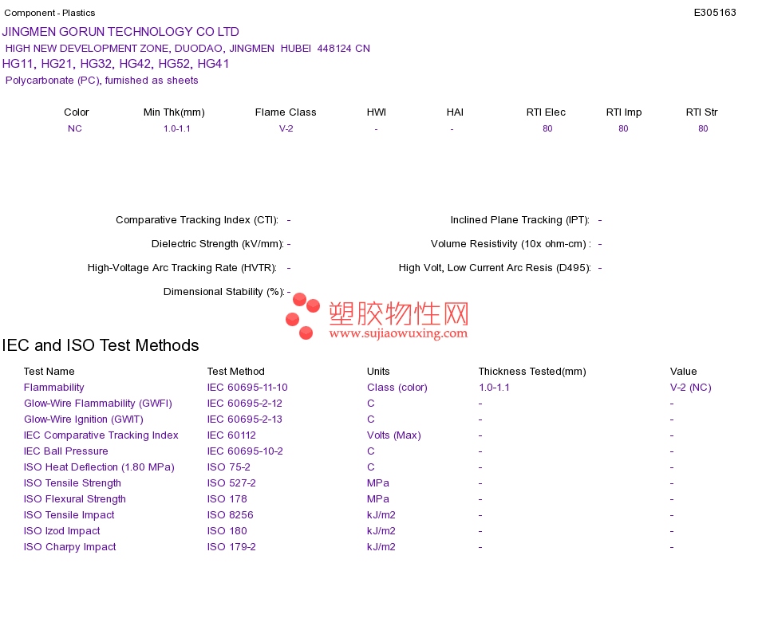Click the ISO 178 test method
758x638 pixels.
227,498
